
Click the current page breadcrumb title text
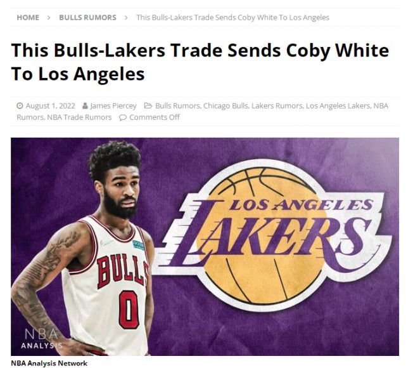[x=233, y=18]
